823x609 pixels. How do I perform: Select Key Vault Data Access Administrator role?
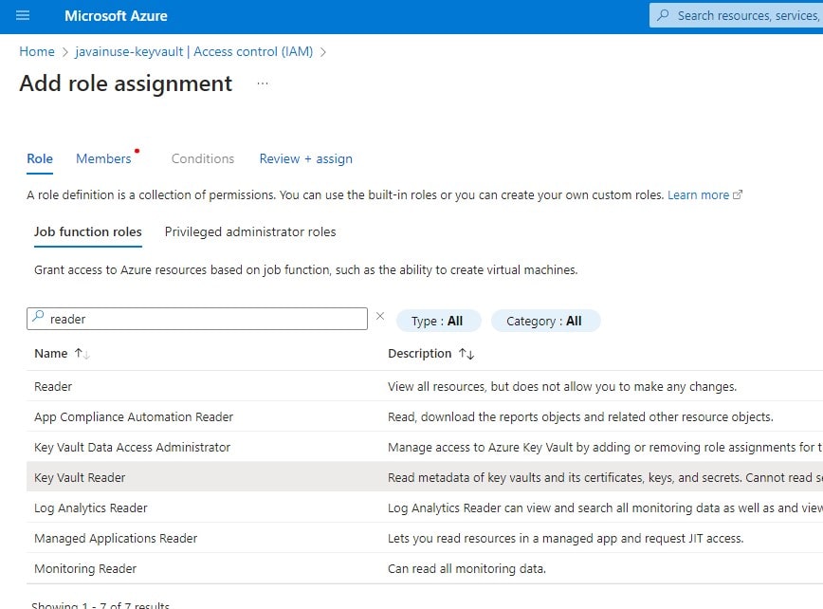(425, 448)
